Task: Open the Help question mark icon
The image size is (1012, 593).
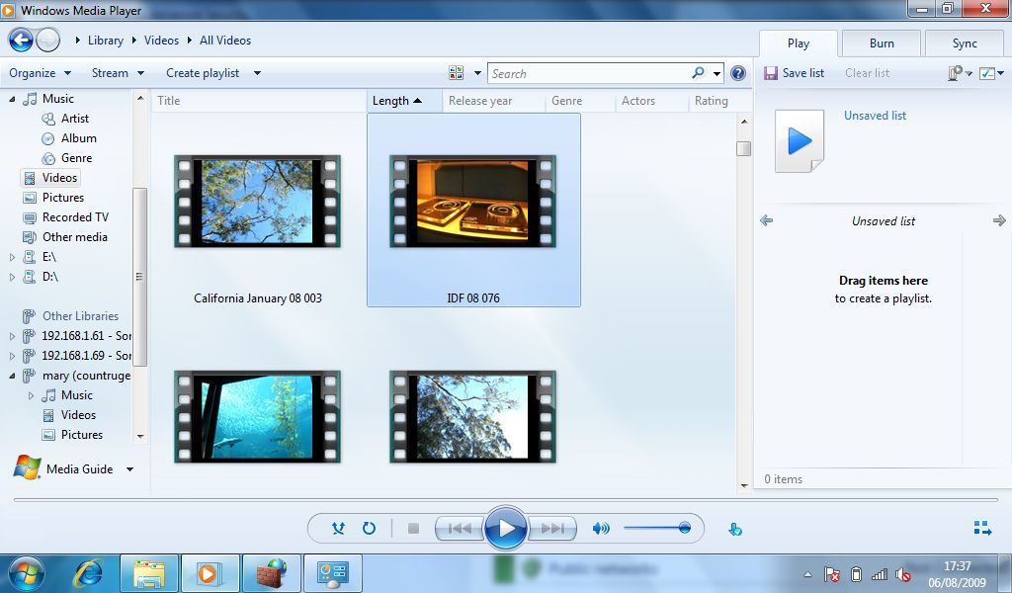Action: pos(737,72)
